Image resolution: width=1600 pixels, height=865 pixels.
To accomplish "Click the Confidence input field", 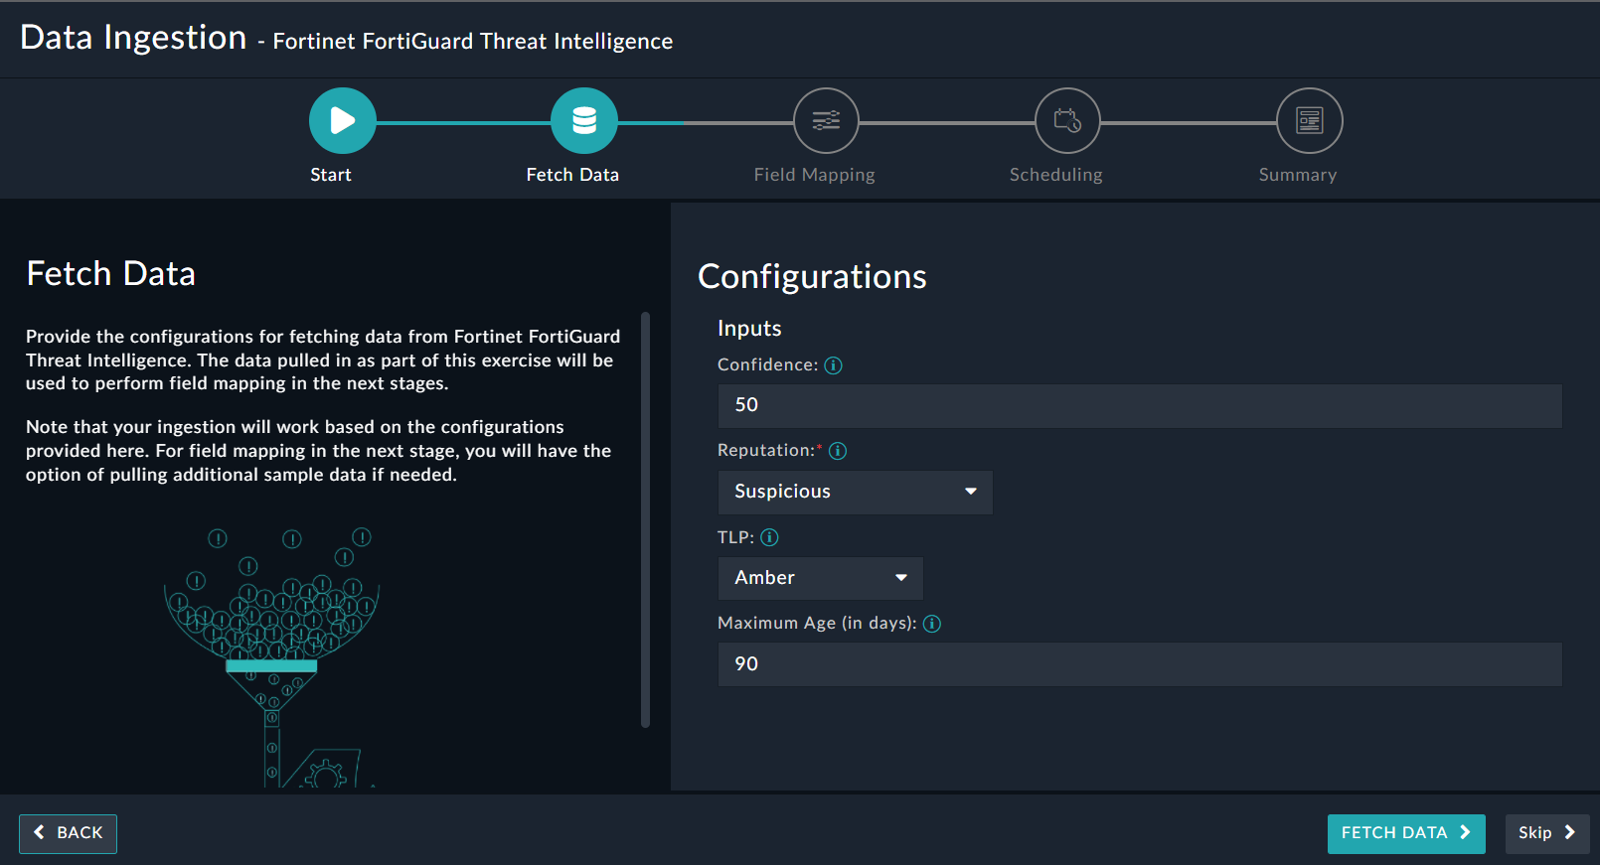I will tap(1139, 406).
